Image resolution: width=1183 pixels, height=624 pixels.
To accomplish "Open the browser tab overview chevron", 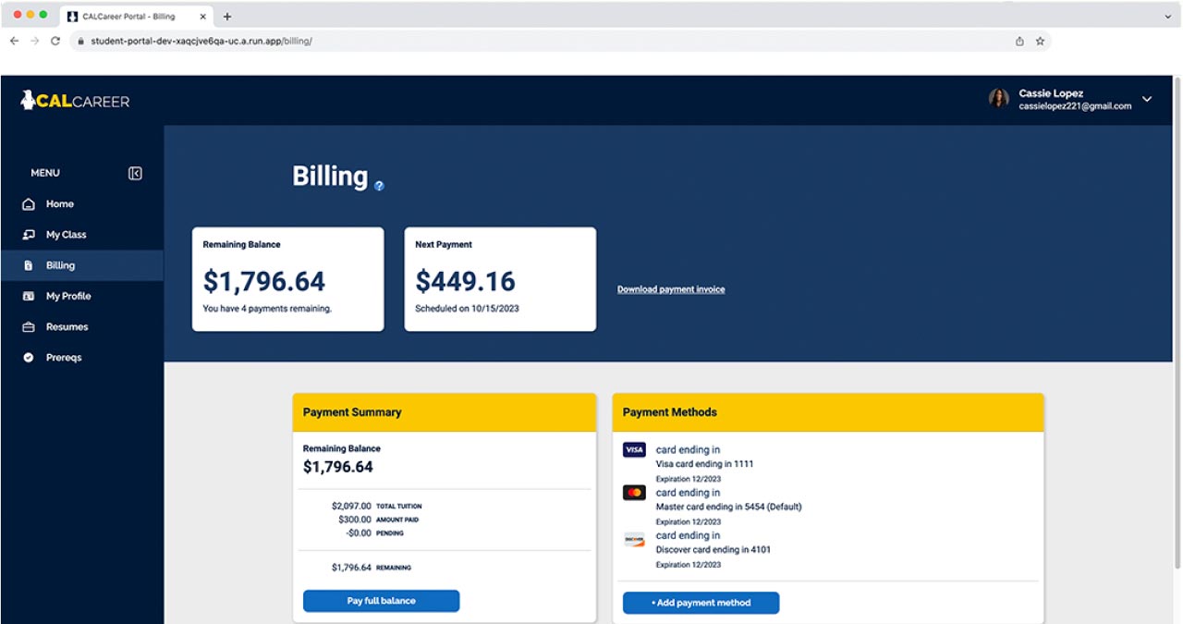I will 1166,16.
